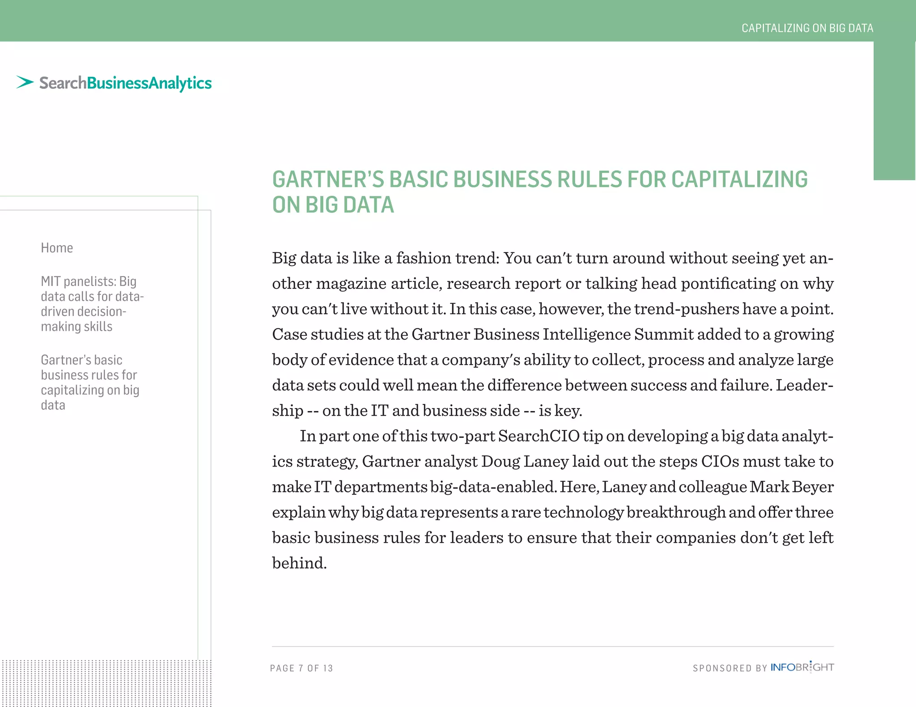
Task: Open Gartner's basic business rules sidebar link
Action: point(90,383)
